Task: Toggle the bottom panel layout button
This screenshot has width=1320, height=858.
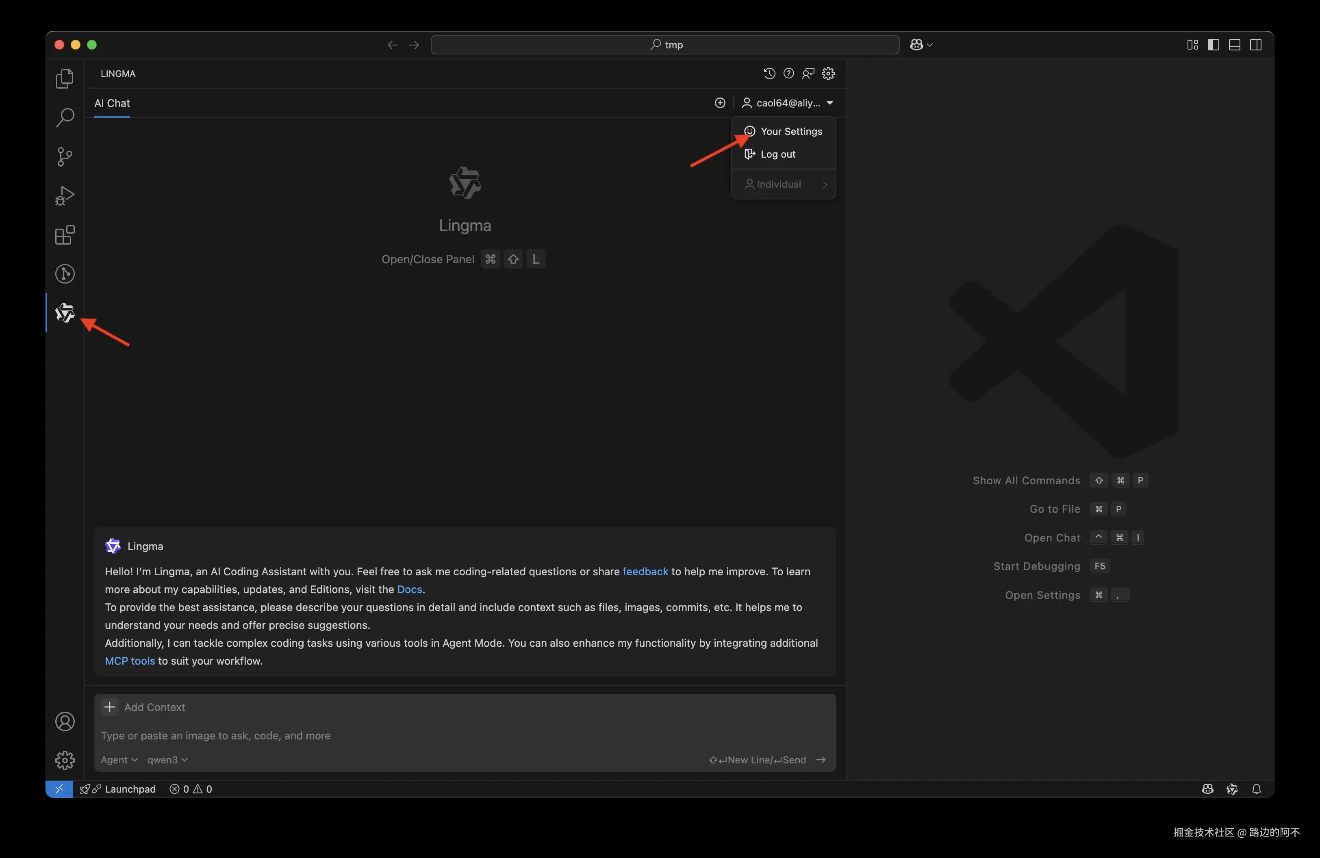Action: (x=1235, y=45)
